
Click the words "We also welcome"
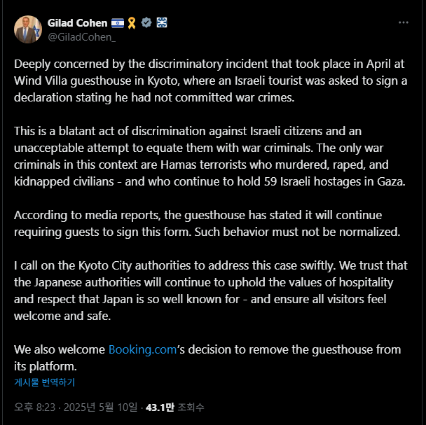pyautogui.click(x=59, y=349)
